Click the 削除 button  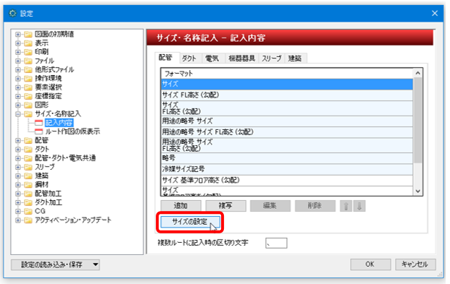(314, 206)
